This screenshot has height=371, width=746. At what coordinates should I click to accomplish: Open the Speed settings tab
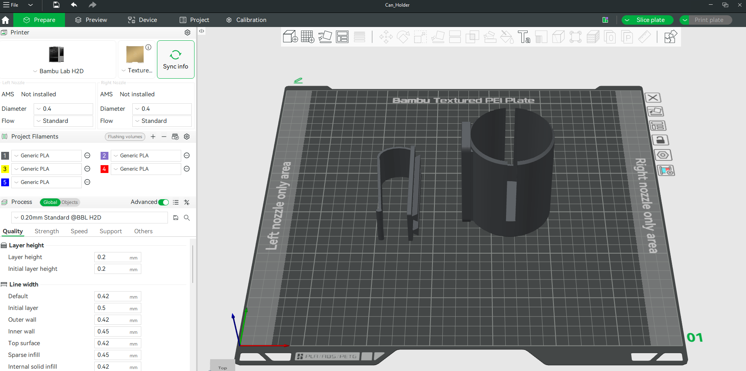[79, 231]
